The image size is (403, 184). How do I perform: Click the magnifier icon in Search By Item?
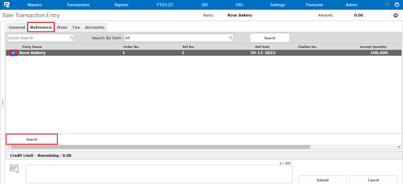coord(230,38)
